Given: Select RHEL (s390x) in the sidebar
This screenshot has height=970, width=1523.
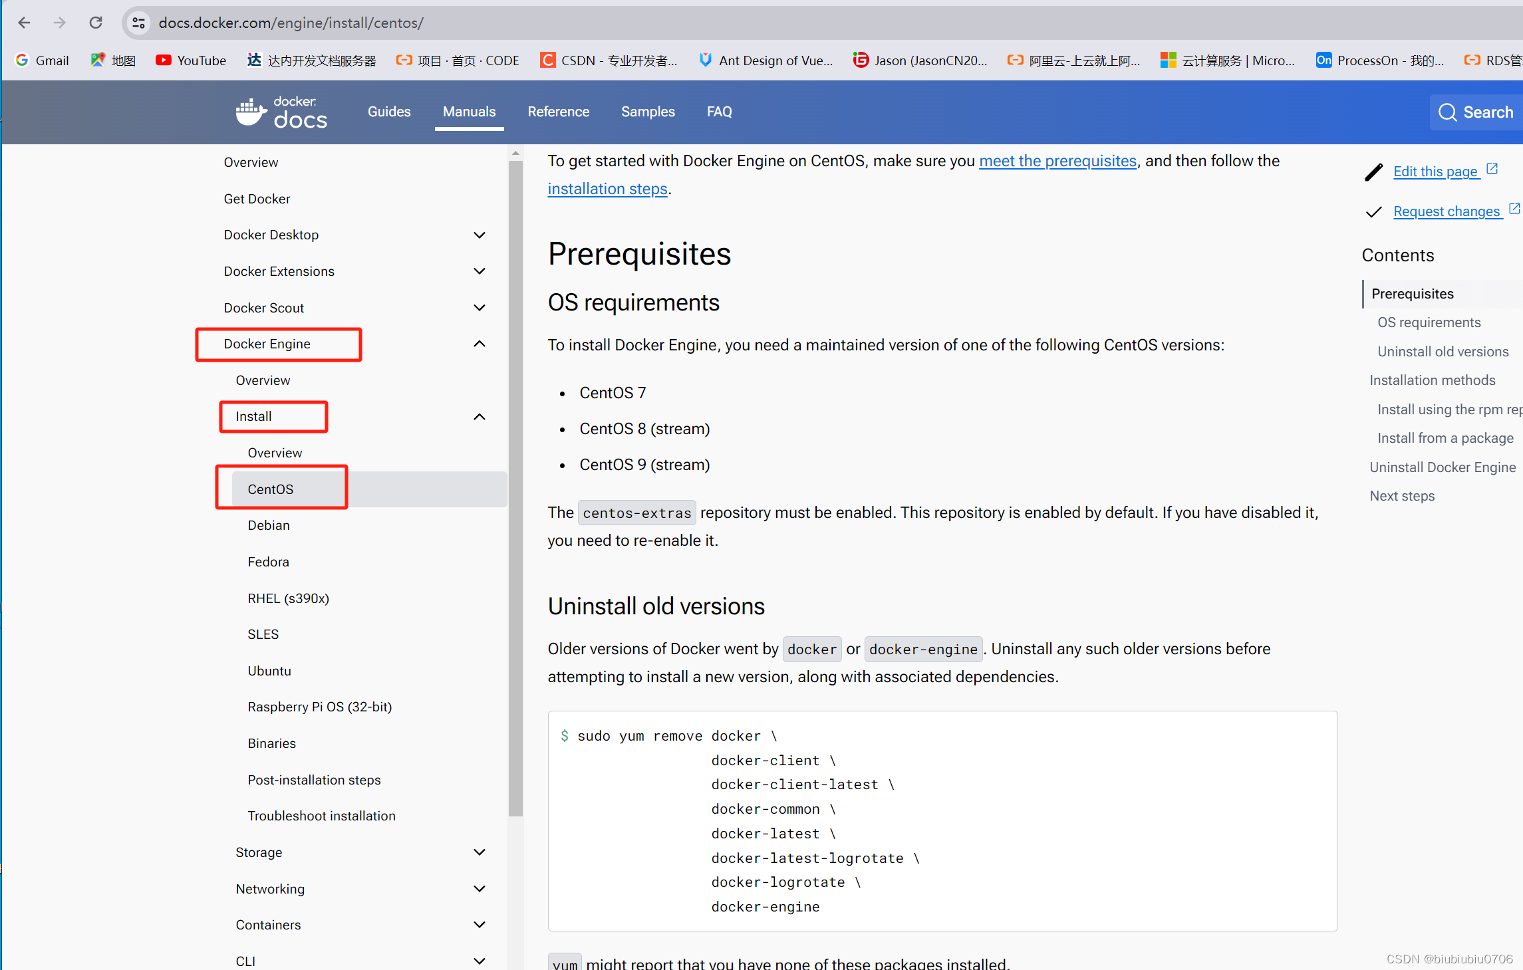Looking at the screenshot, I should point(288,598).
